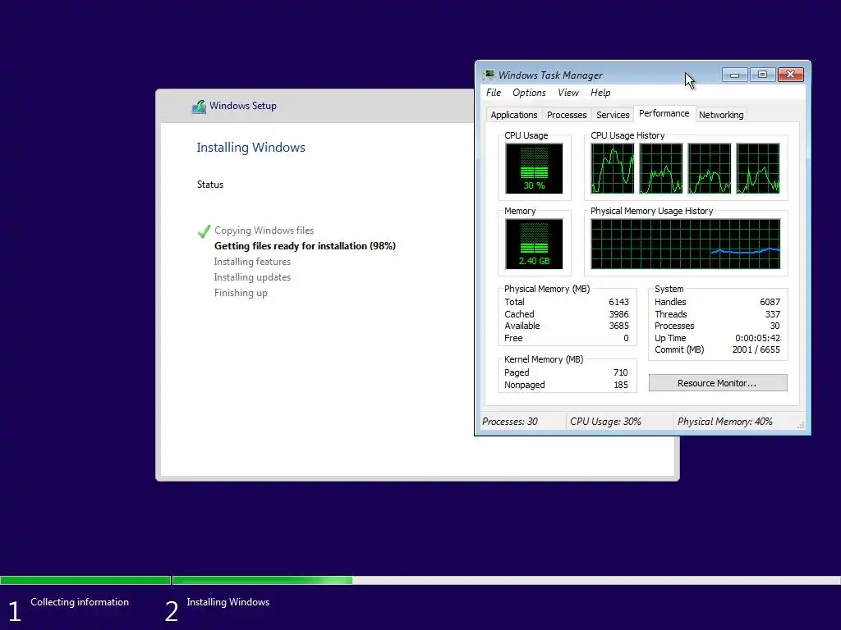Click the Available memory value 3685
Viewport: 841px width, 630px height.
pos(618,326)
